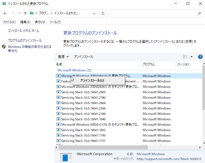This screenshot has width=205, height=163.
Task: Click the インストールされた… breadcrumb segment
Action: tap(66, 13)
